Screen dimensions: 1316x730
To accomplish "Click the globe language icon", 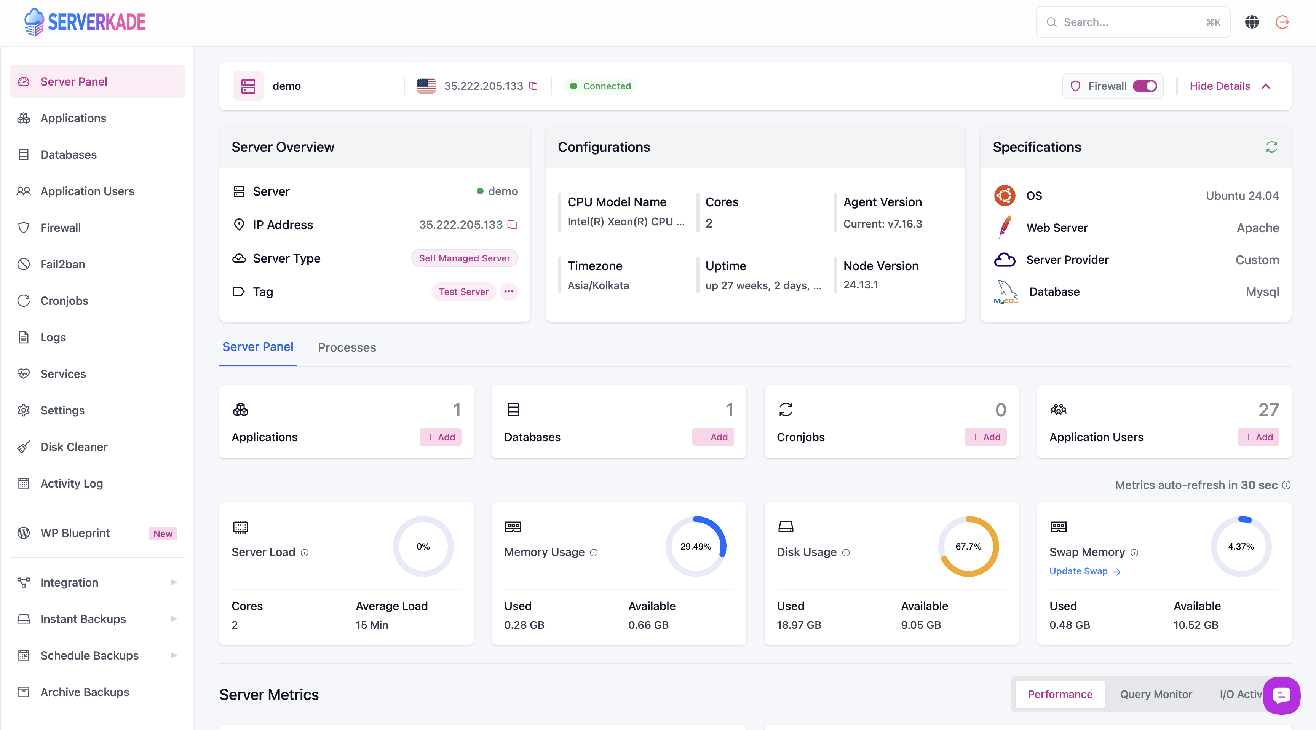I will tap(1252, 22).
